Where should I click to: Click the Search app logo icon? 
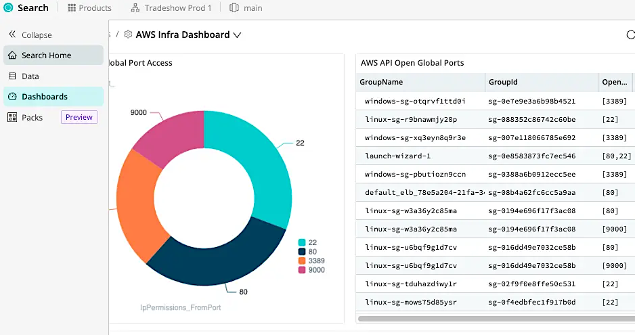(x=8, y=7)
